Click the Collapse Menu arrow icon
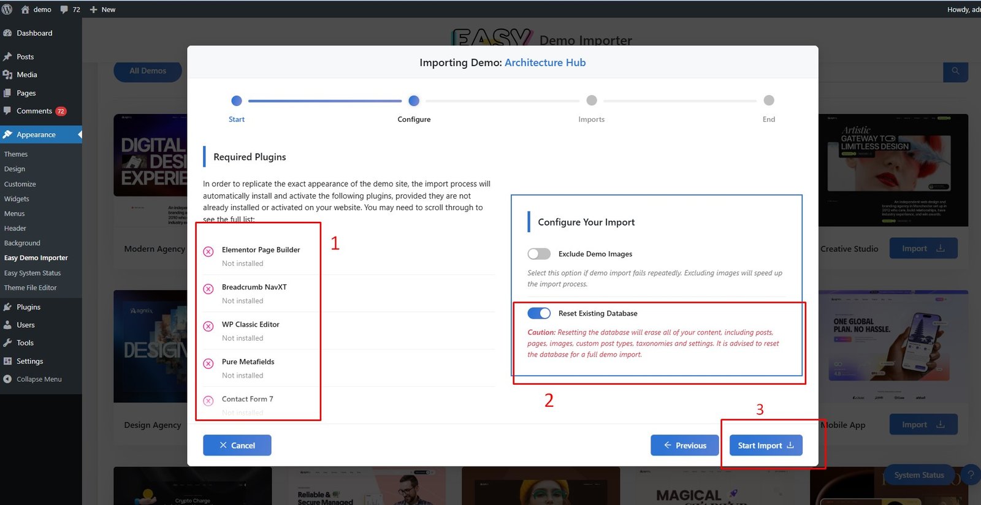 coord(7,379)
